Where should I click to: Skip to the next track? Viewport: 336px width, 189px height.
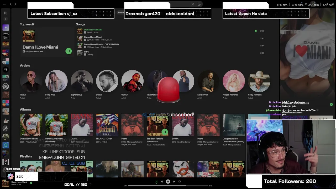click(174, 181)
